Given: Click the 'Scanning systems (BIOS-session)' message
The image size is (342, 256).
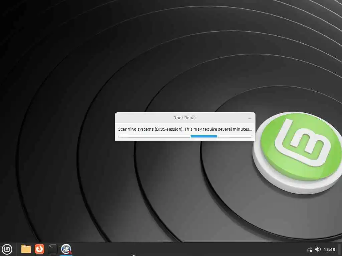Looking at the screenshot, I should (x=185, y=129).
